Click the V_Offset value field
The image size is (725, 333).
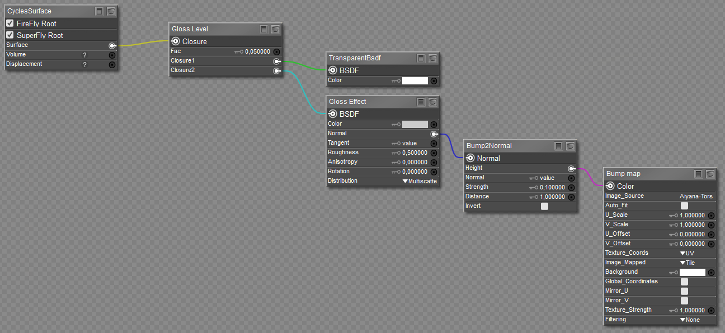[693, 244]
